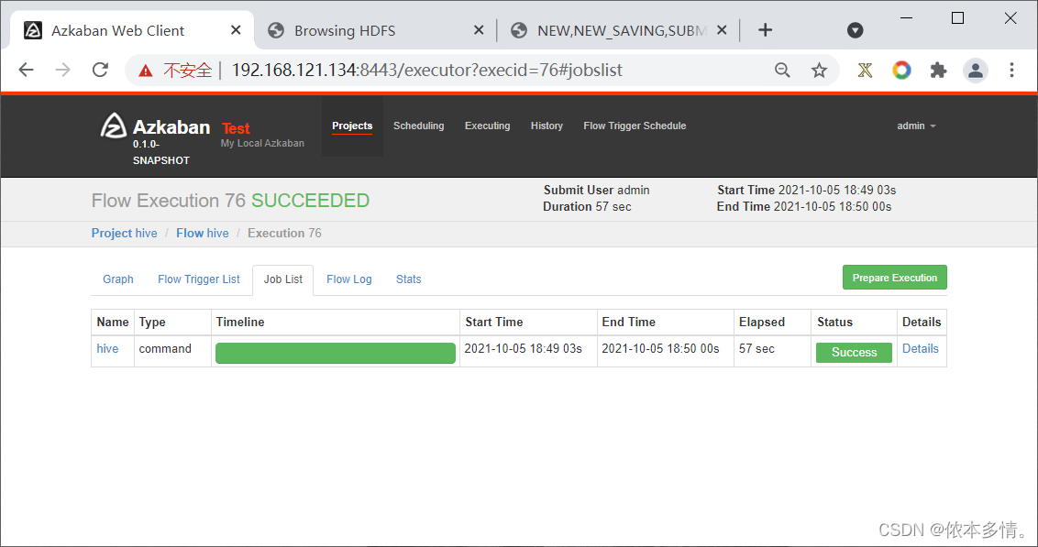This screenshot has height=547, width=1038.
Task: Open History in navigation bar
Action: (x=547, y=126)
